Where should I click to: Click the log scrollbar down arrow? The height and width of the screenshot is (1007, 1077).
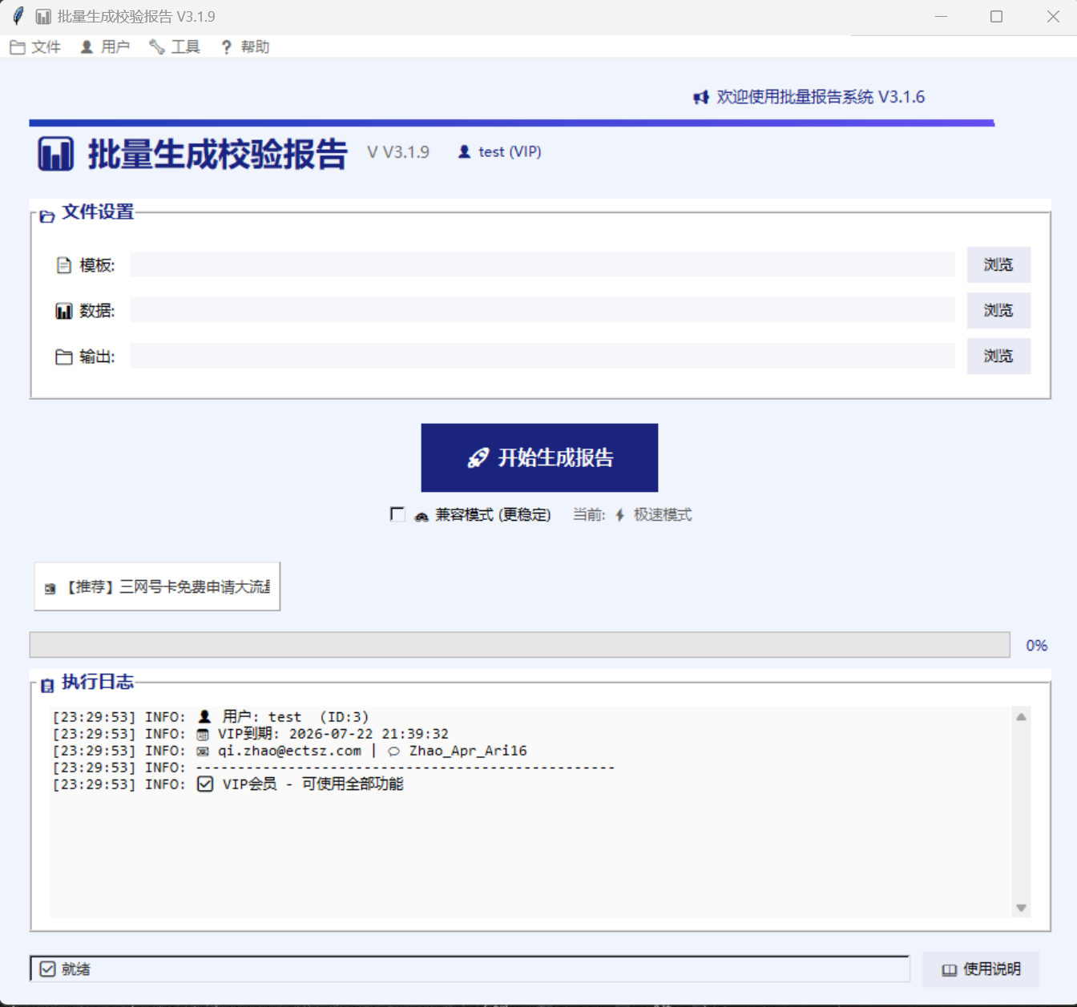[x=1021, y=908]
